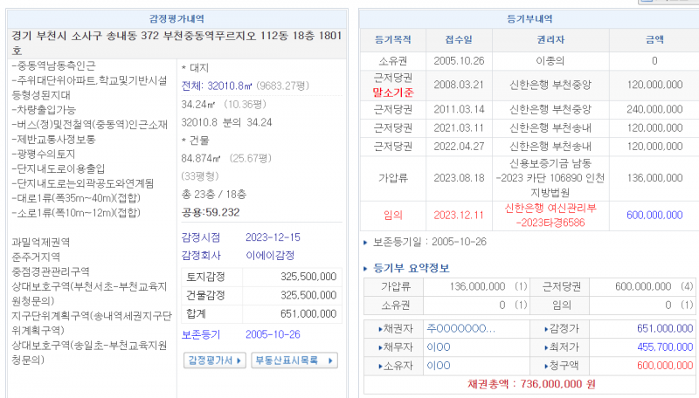Open the 감정평가서 appraisal report button
This screenshot has height=398, width=699.
(x=210, y=360)
